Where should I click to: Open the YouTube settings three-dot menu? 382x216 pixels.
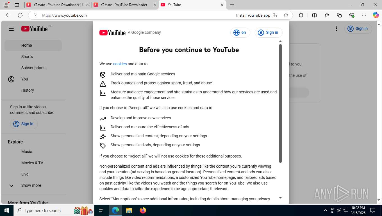336,29
